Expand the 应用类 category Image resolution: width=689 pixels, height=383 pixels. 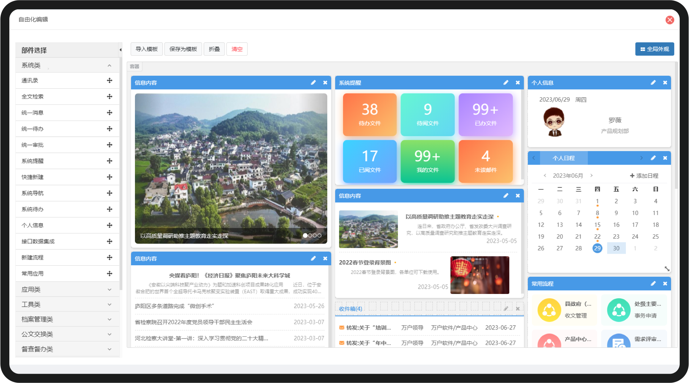[x=67, y=289]
